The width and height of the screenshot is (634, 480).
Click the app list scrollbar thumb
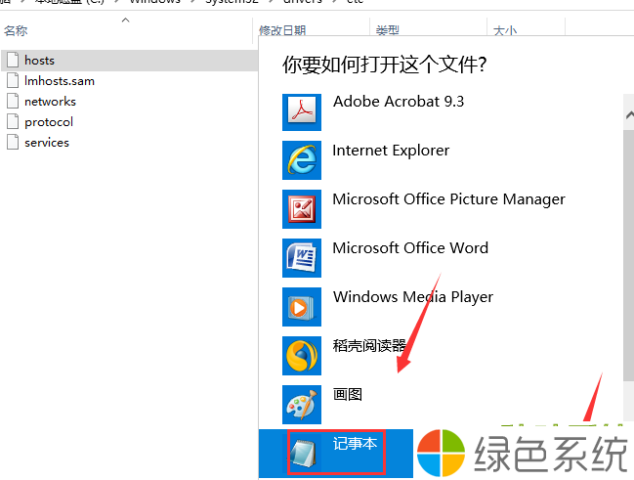tap(628, 255)
